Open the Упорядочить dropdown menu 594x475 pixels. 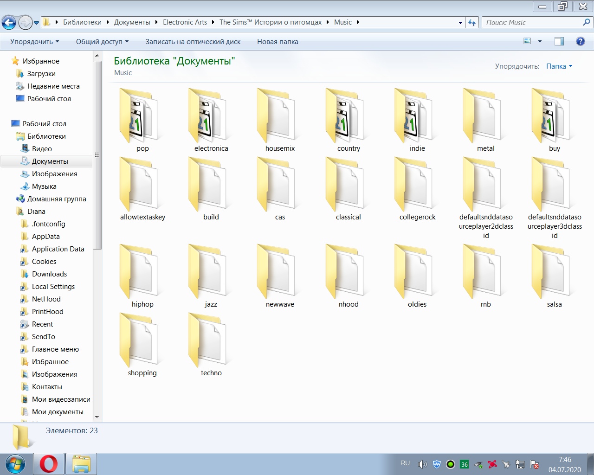[35, 42]
